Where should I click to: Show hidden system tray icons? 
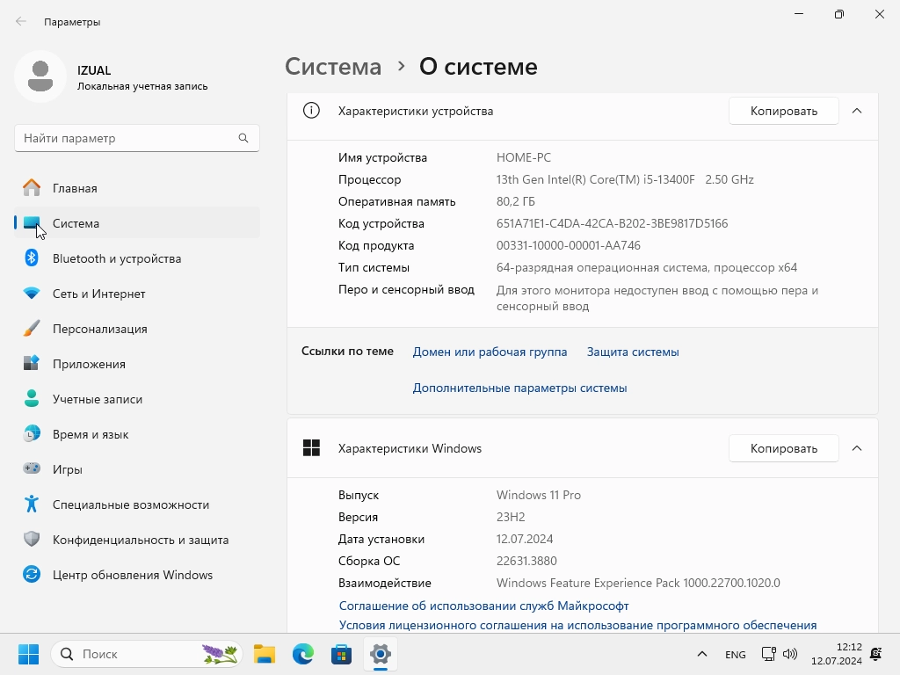(701, 655)
